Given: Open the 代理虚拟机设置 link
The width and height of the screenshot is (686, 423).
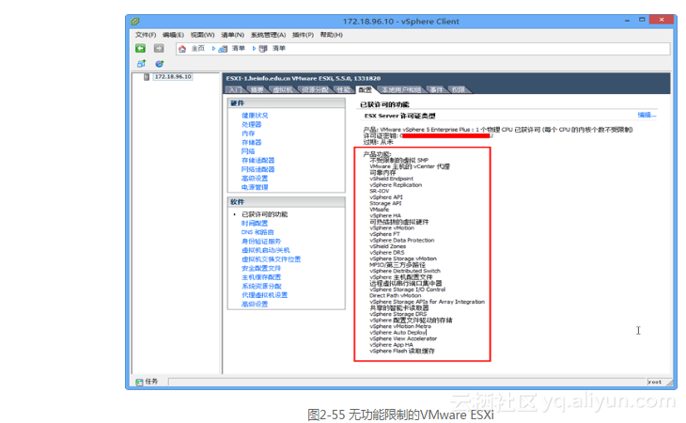Looking at the screenshot, I should coord(264,295).
